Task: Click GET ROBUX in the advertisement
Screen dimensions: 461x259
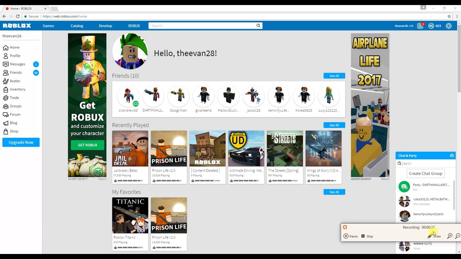Action: click(x=88, y=145)
